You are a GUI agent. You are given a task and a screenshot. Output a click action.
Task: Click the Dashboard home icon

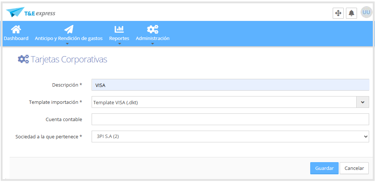click(16, 29)
